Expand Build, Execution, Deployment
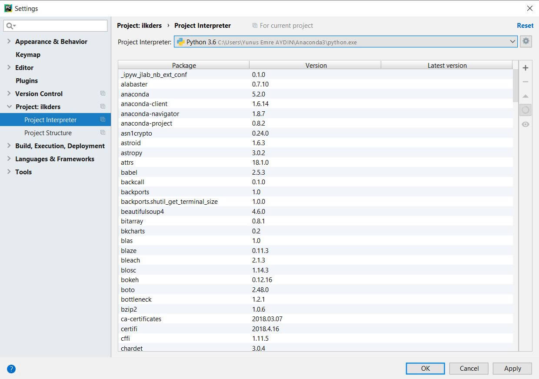 (9, 146)
